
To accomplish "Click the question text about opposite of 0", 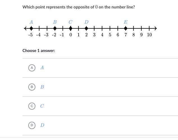I will (79, 7).
